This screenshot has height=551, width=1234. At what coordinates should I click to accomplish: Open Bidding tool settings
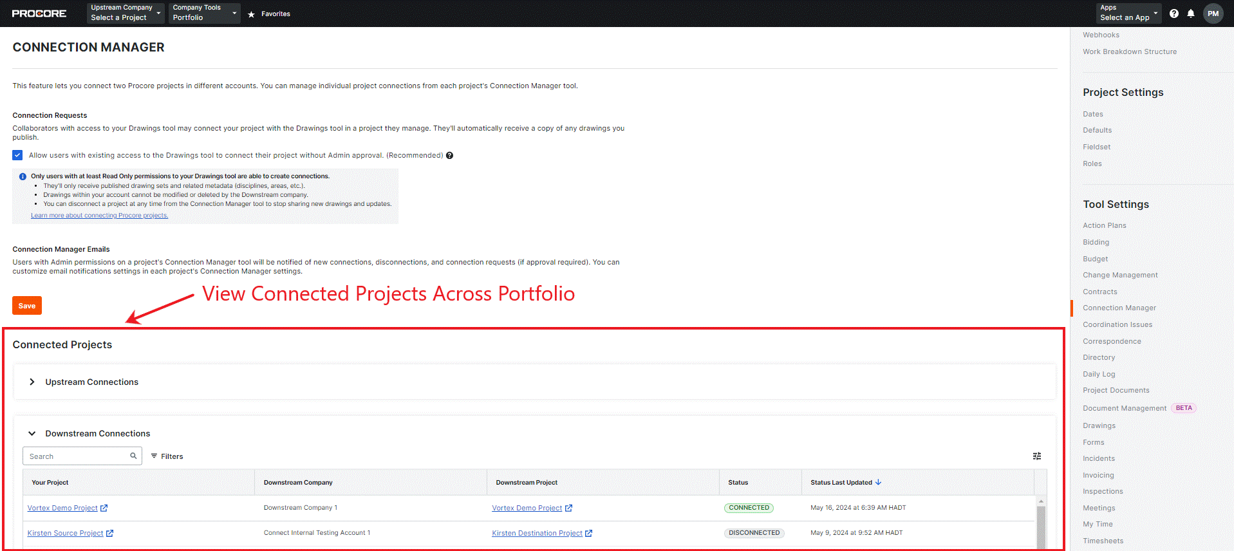(1096, 242)
